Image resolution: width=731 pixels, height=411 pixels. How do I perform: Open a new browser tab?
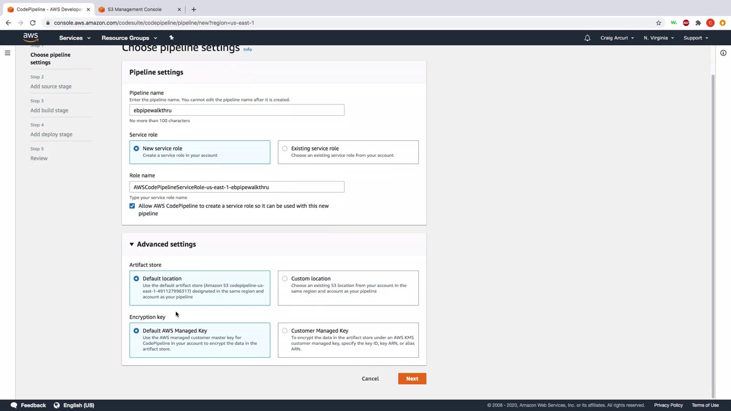(194, 9)
